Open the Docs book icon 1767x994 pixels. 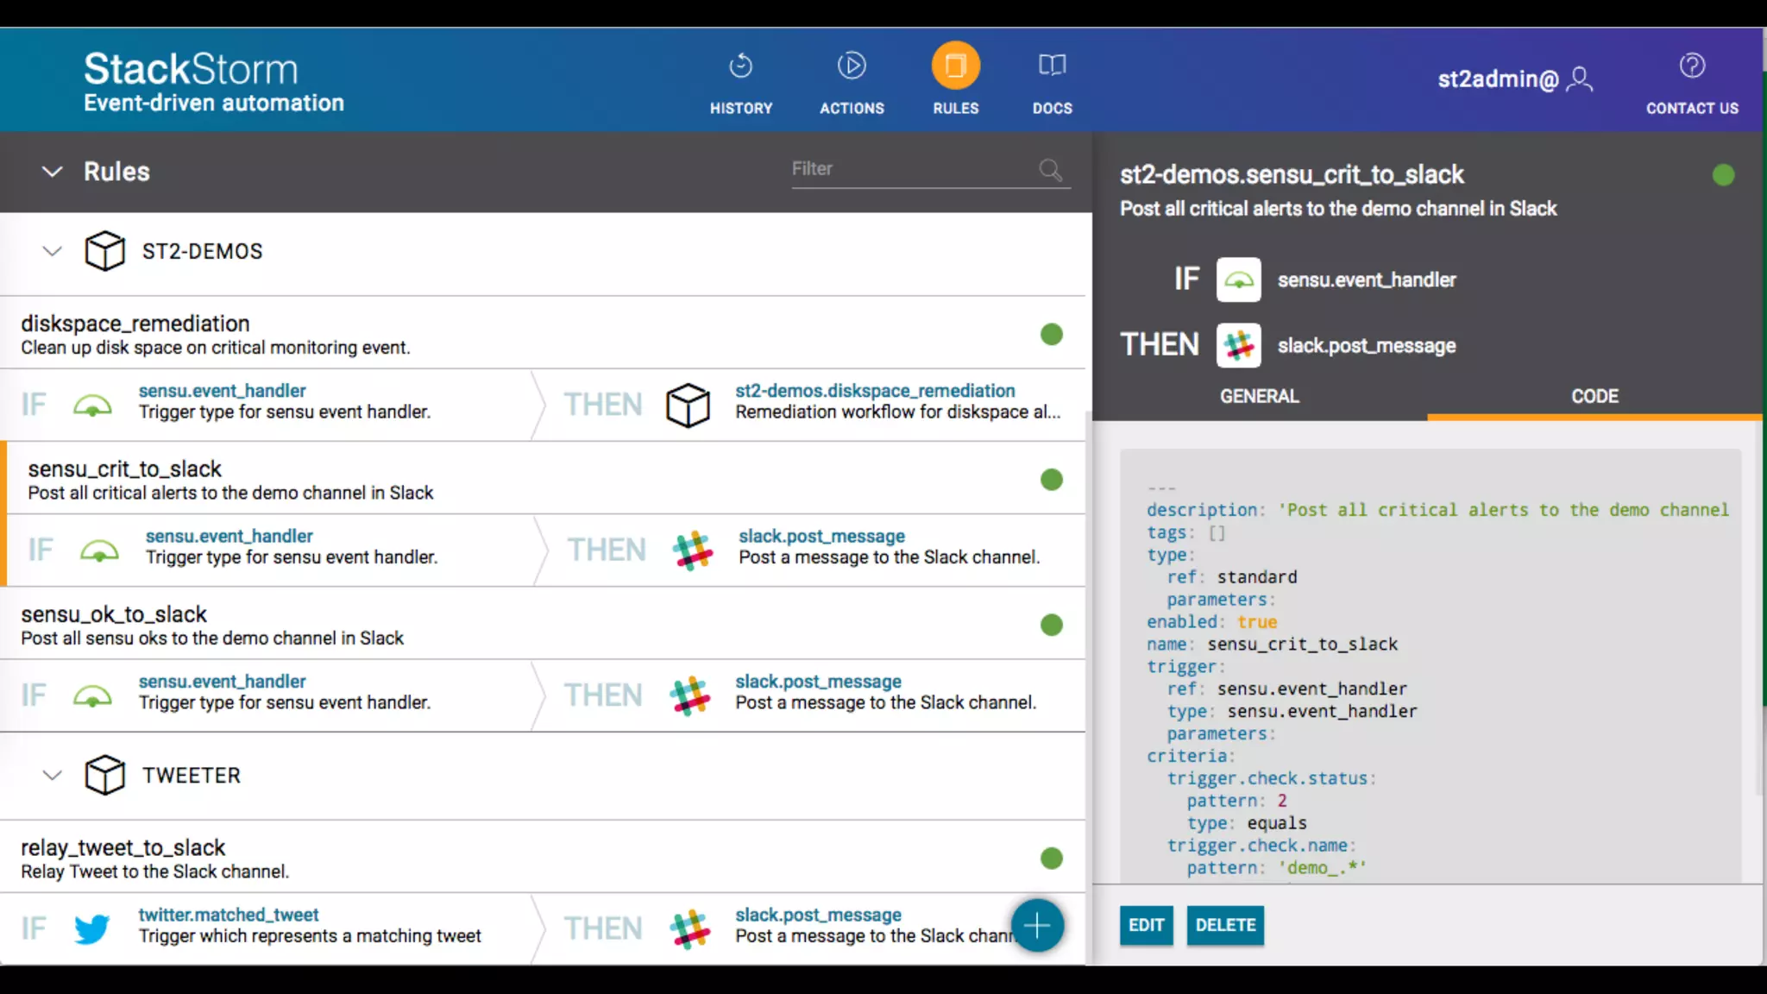[x=1052, y=66]
